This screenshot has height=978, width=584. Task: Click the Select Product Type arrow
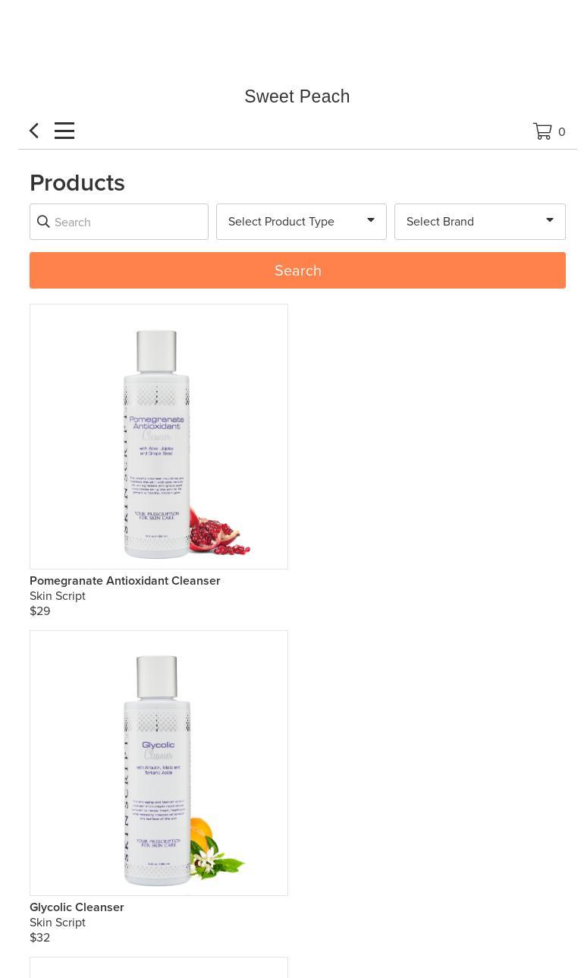[x=371, y=221]
